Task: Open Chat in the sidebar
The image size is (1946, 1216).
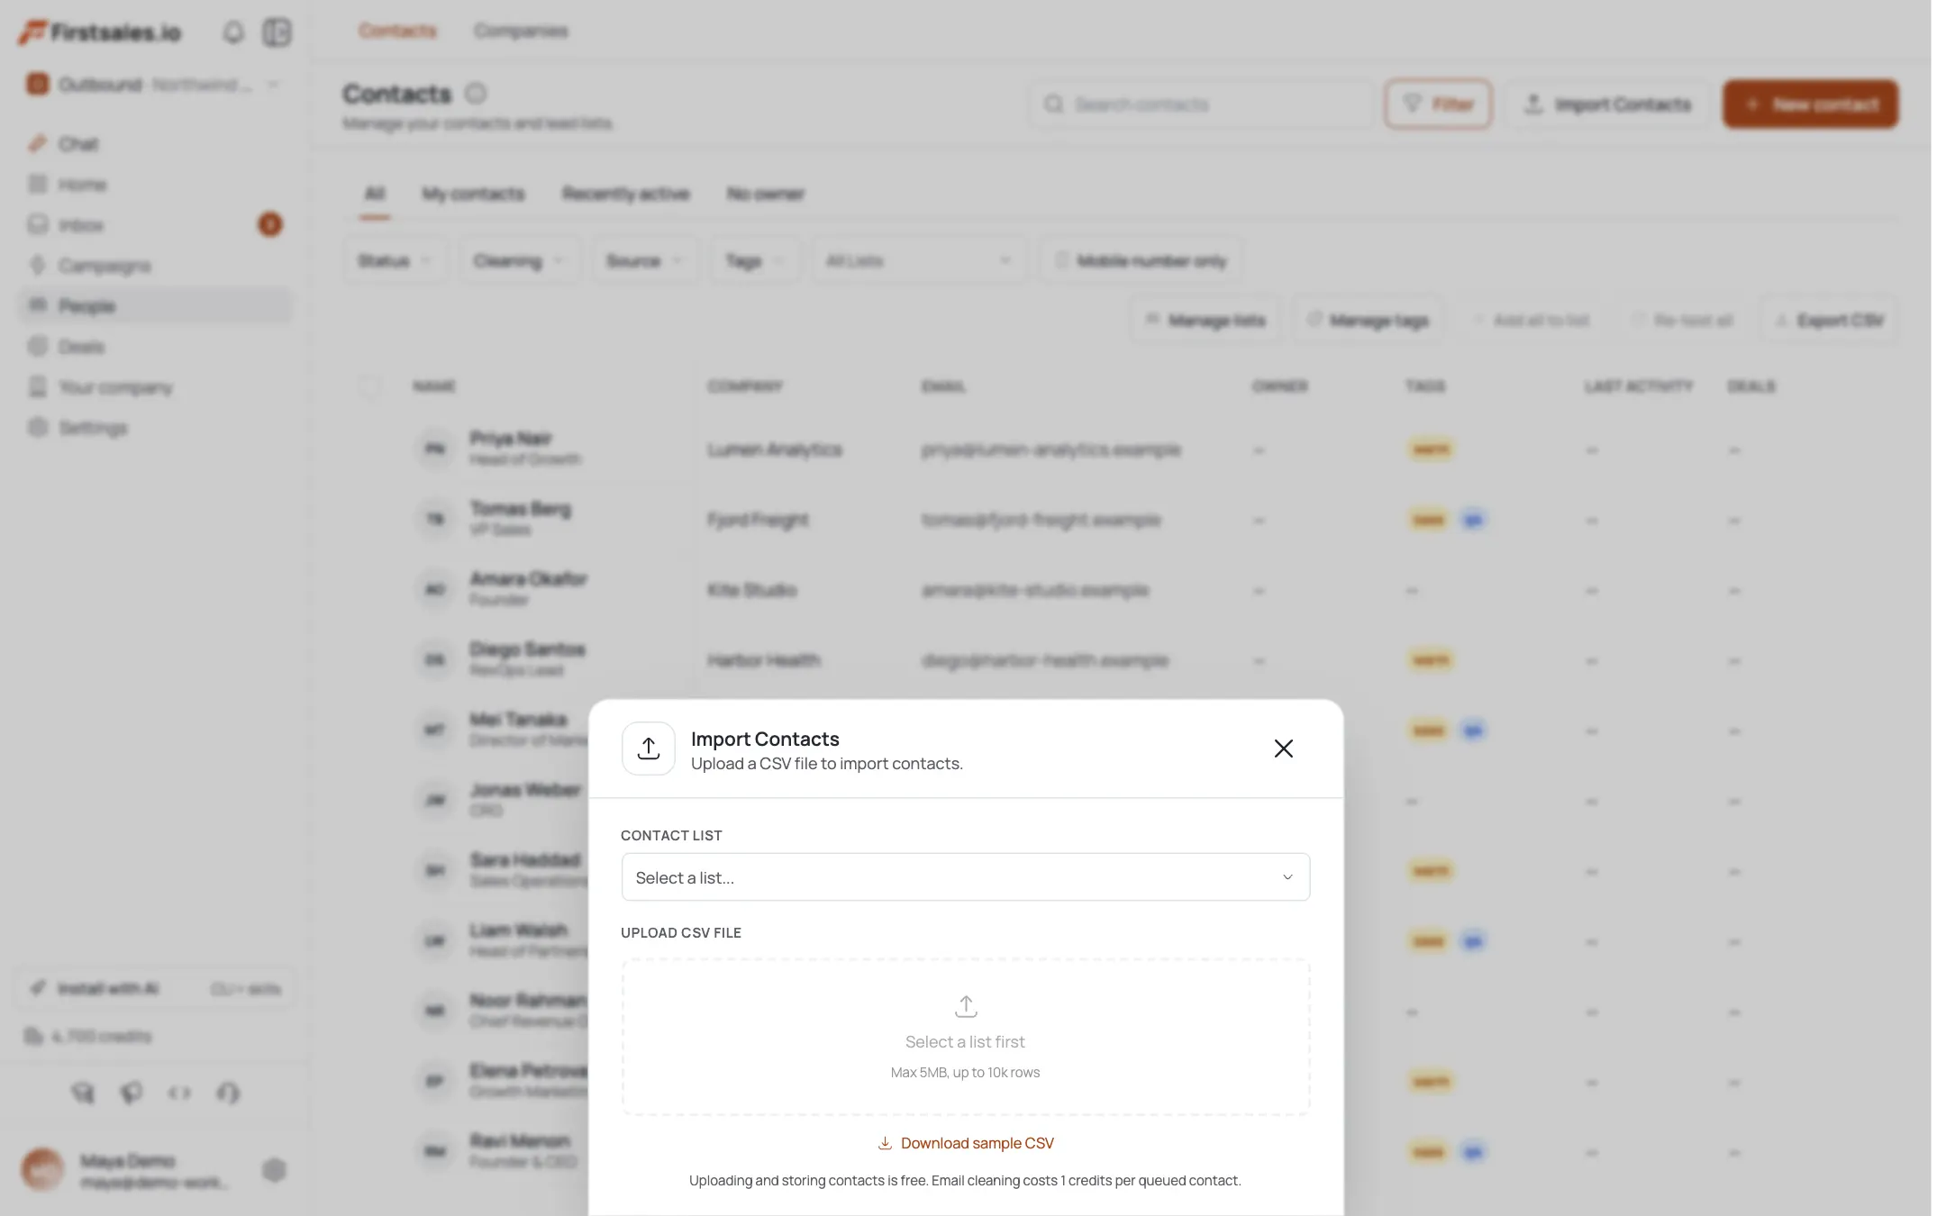Action: (x=155, y=144)
